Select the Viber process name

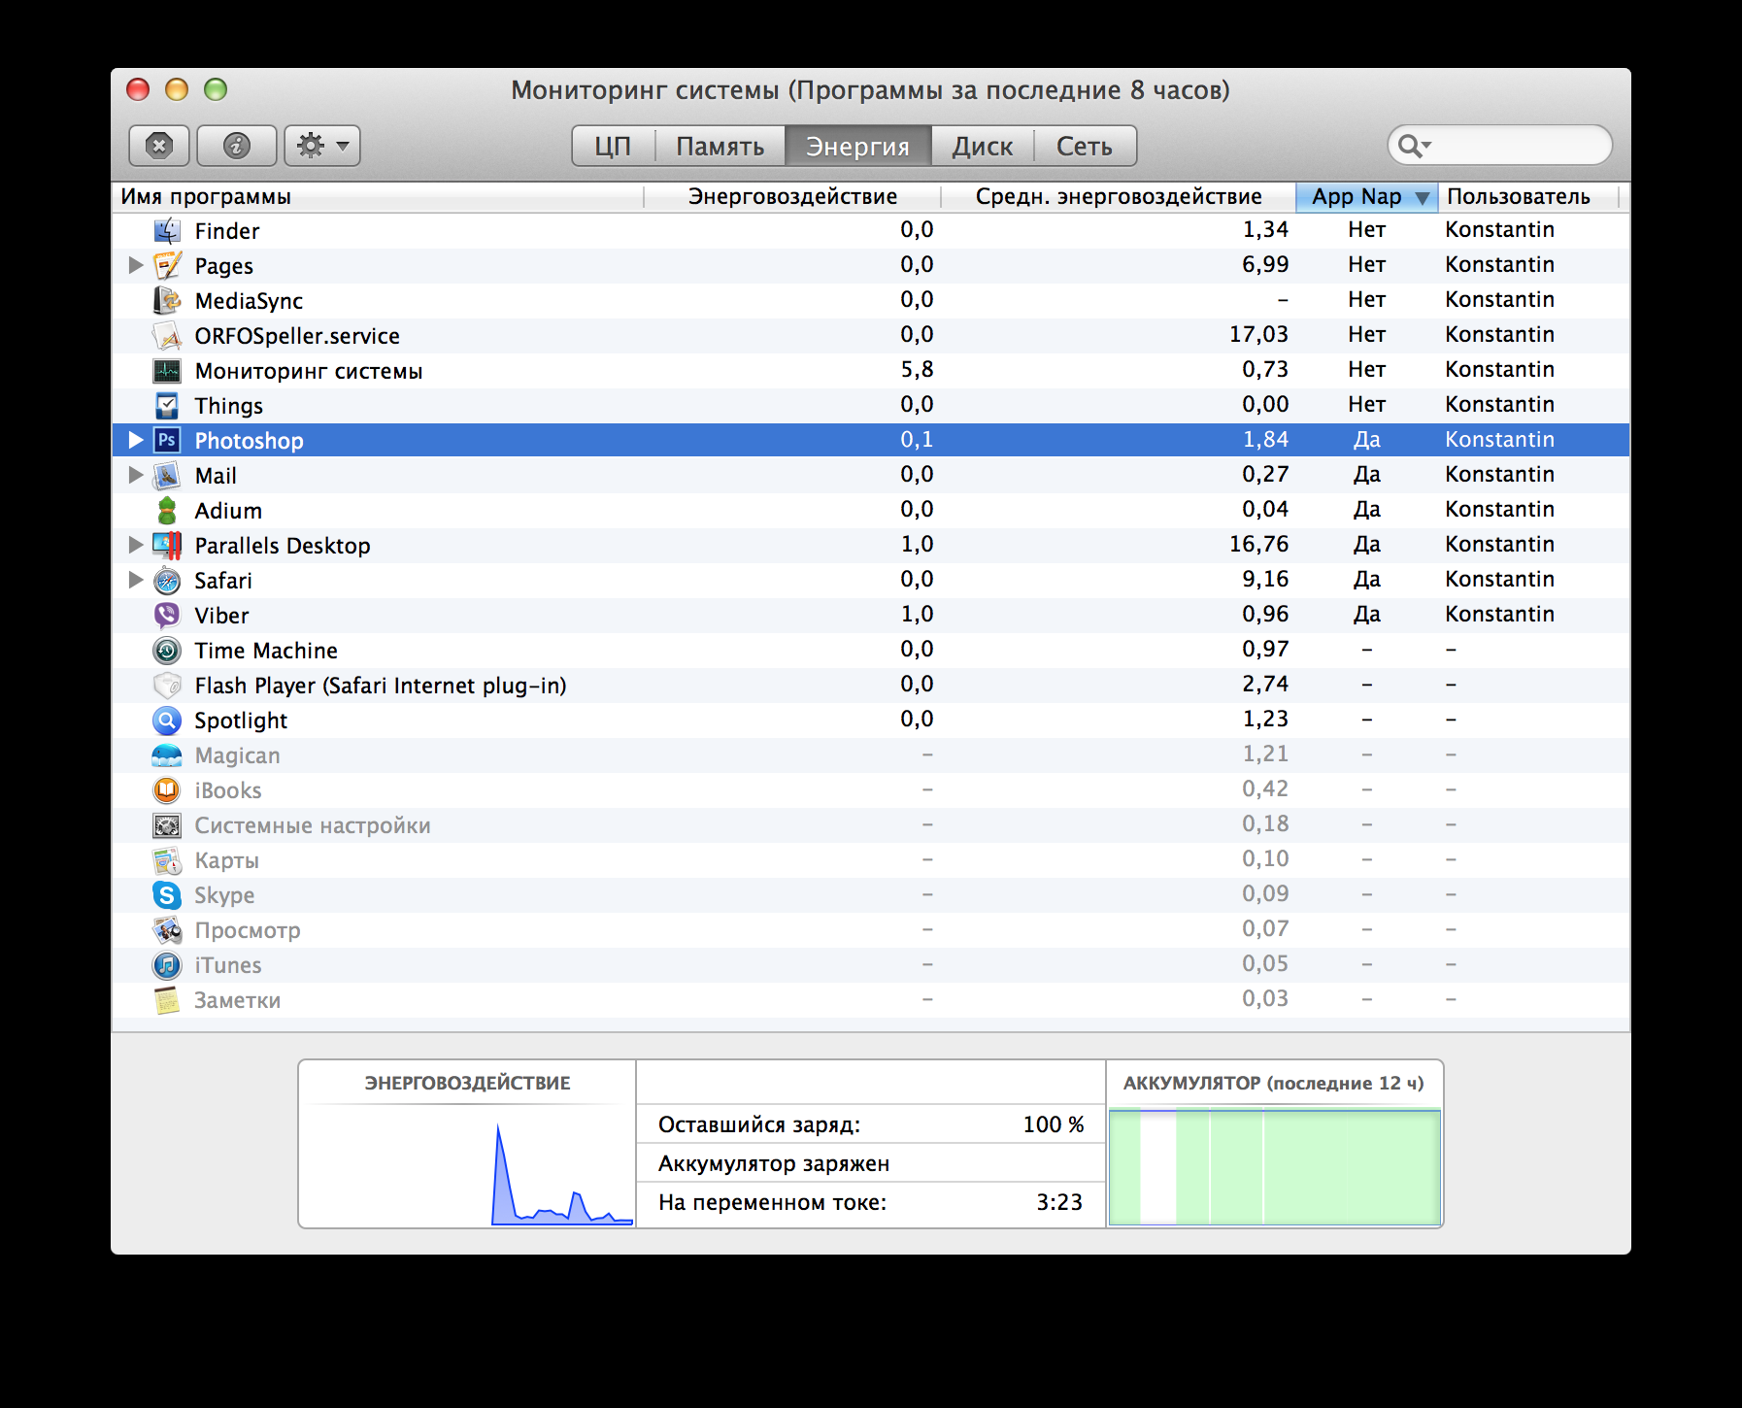coord(221,616)
